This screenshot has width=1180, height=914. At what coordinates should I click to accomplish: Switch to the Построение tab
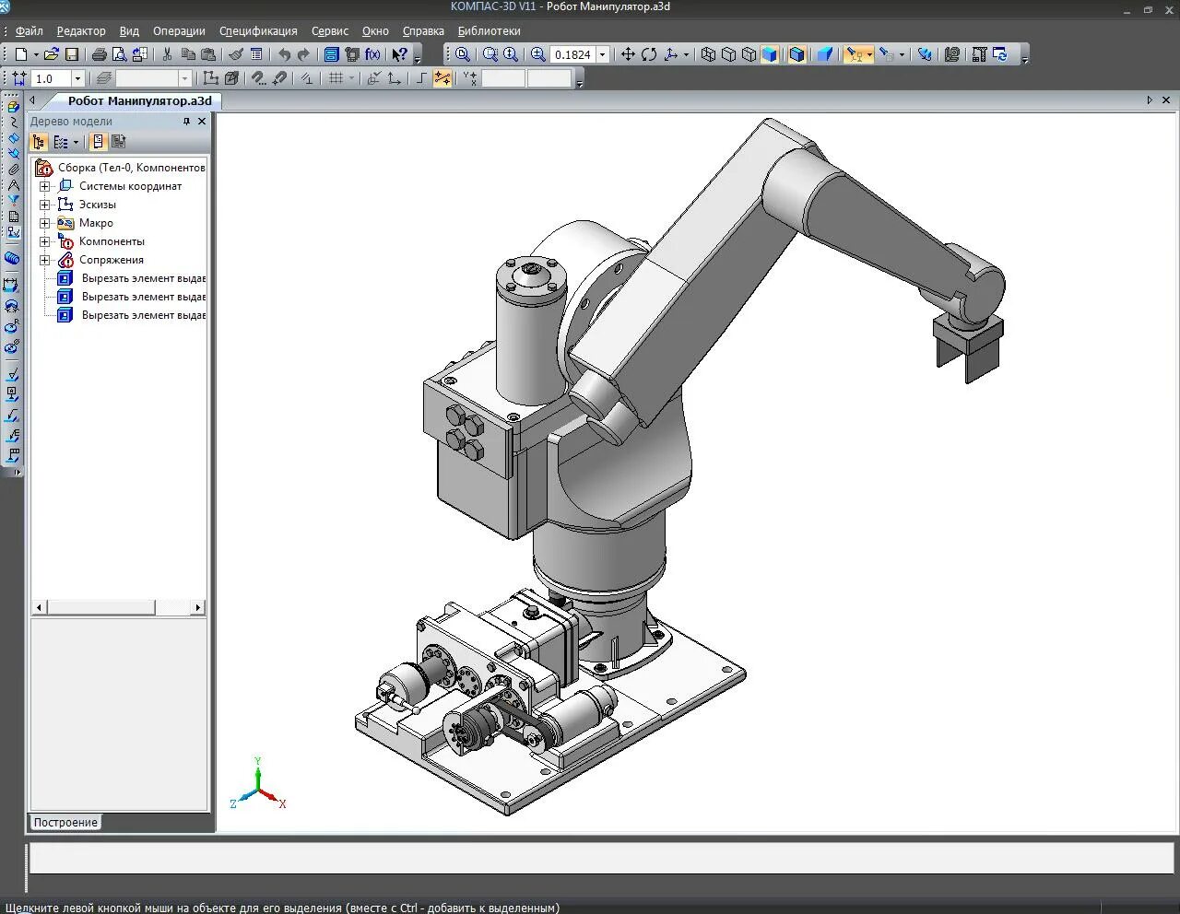[65, 822]
